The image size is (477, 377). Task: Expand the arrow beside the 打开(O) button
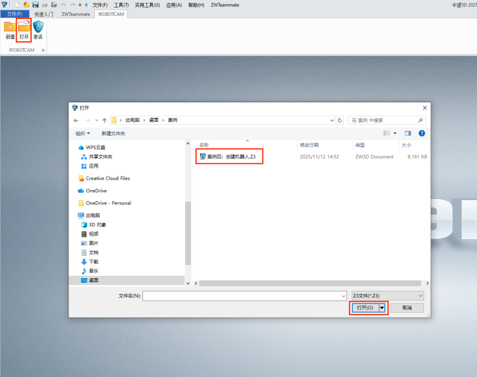(x=382, y=308)
